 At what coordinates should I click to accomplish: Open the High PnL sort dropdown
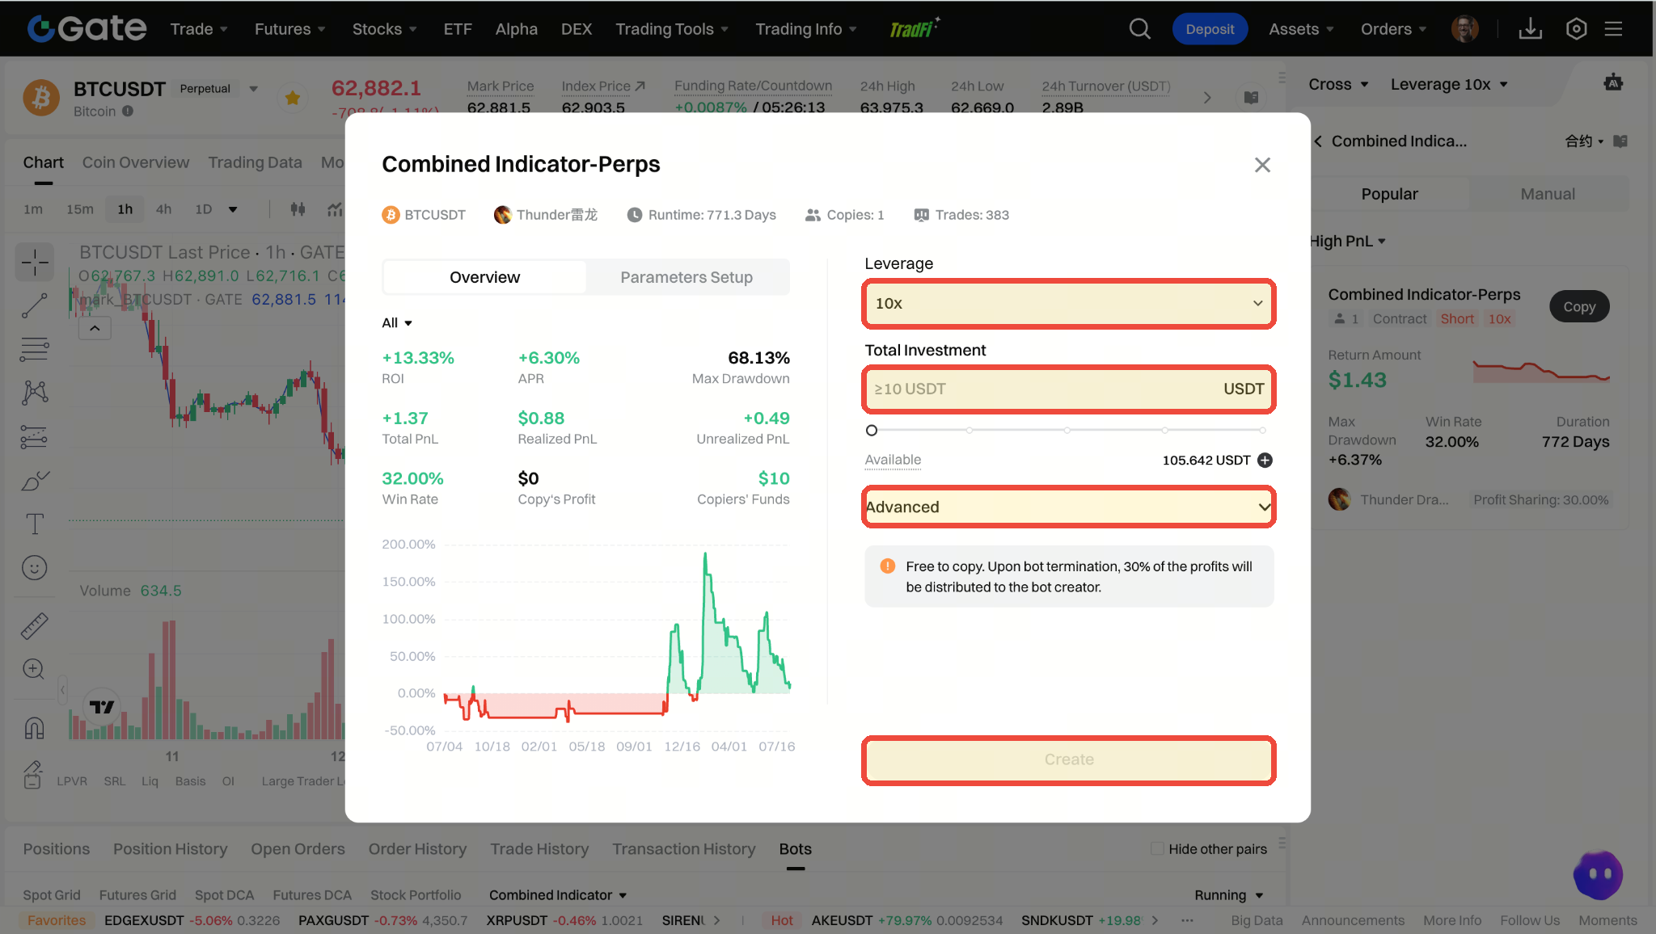coord(1348,241)
